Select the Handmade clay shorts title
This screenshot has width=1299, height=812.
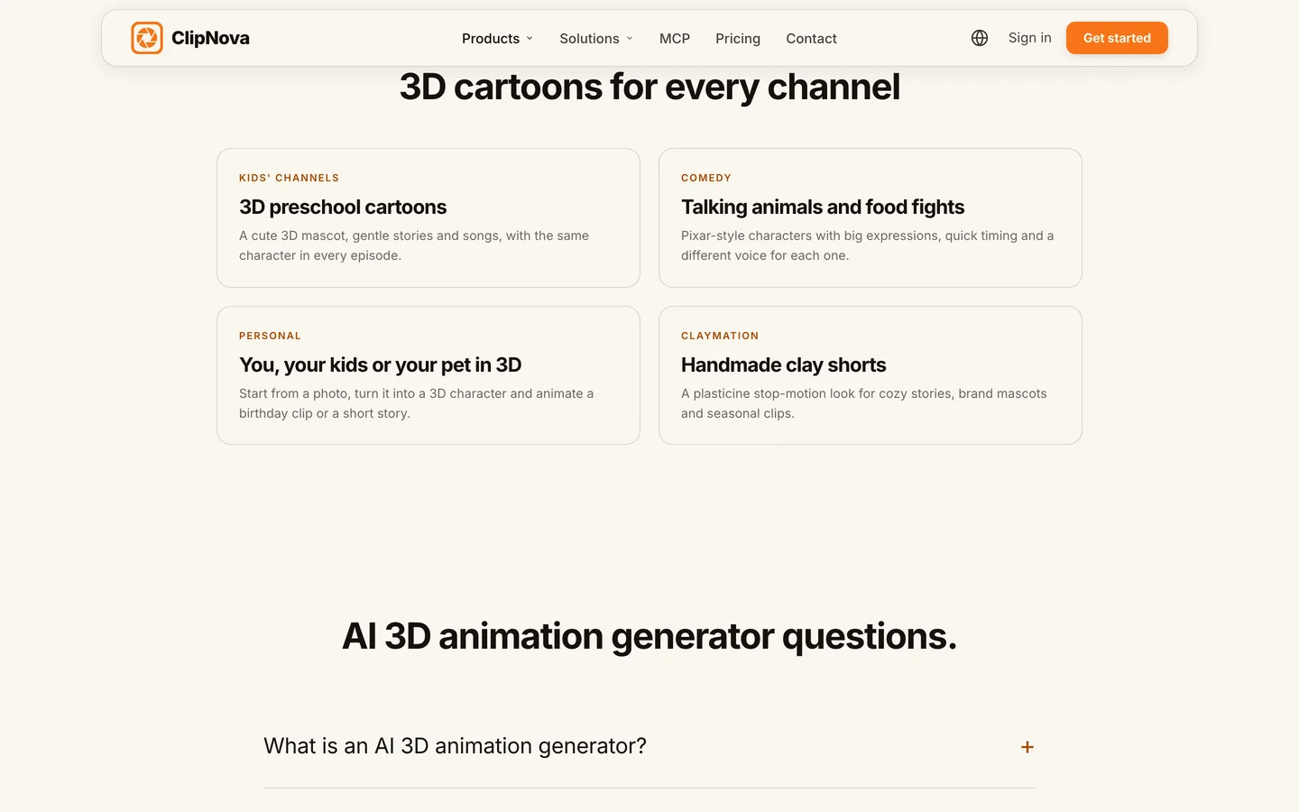click(783, 364)
